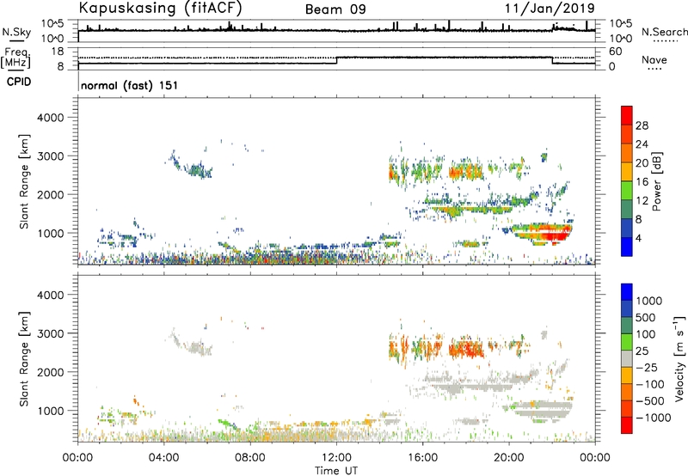Click the 28 tick on power colorbar
Viewport: 688px width, 476px height.
point(642,125)
